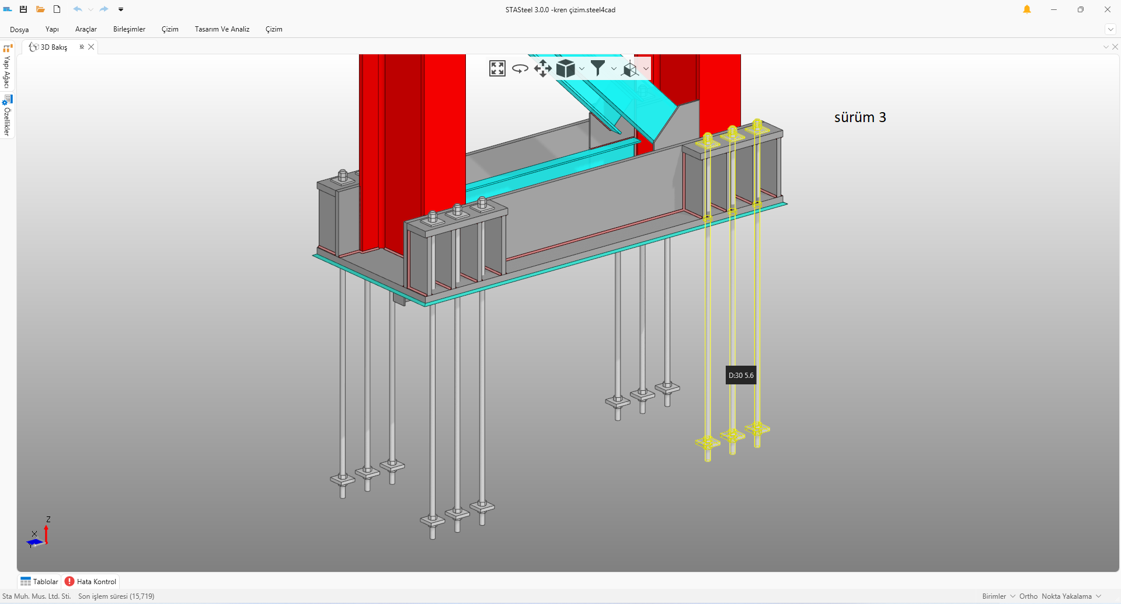This screenshot has width=1121, height=604.
Task: Toggle Nokta Yakalama snapping in the status bar
Action: 1066,596
